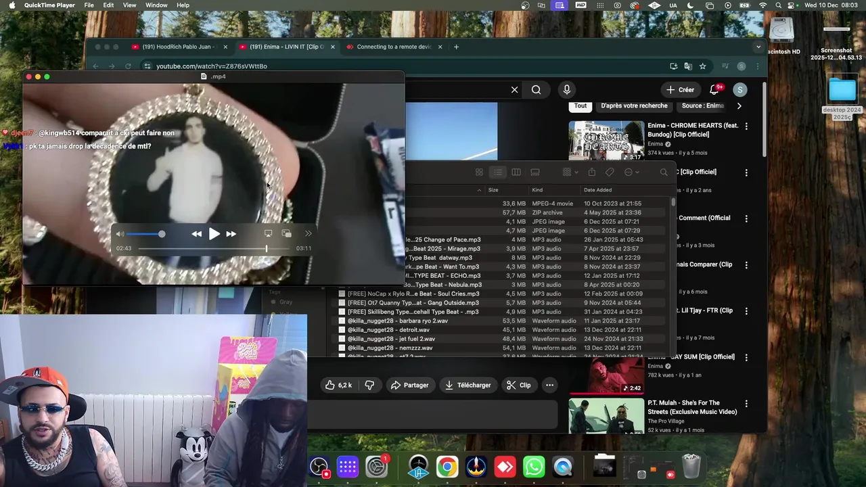Open YouTube notifications bell
This screenshot has height=487, width=866.
[x=714, y=89]
